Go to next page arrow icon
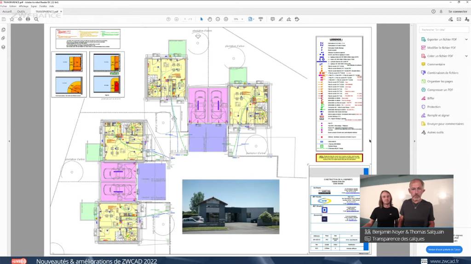 click(176, 19)
